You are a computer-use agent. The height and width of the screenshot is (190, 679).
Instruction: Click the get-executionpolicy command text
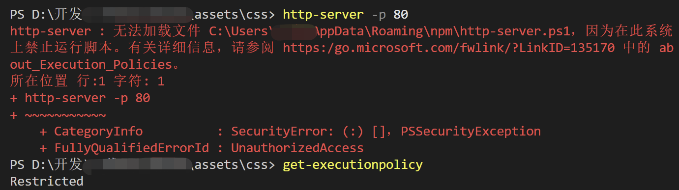353,164
